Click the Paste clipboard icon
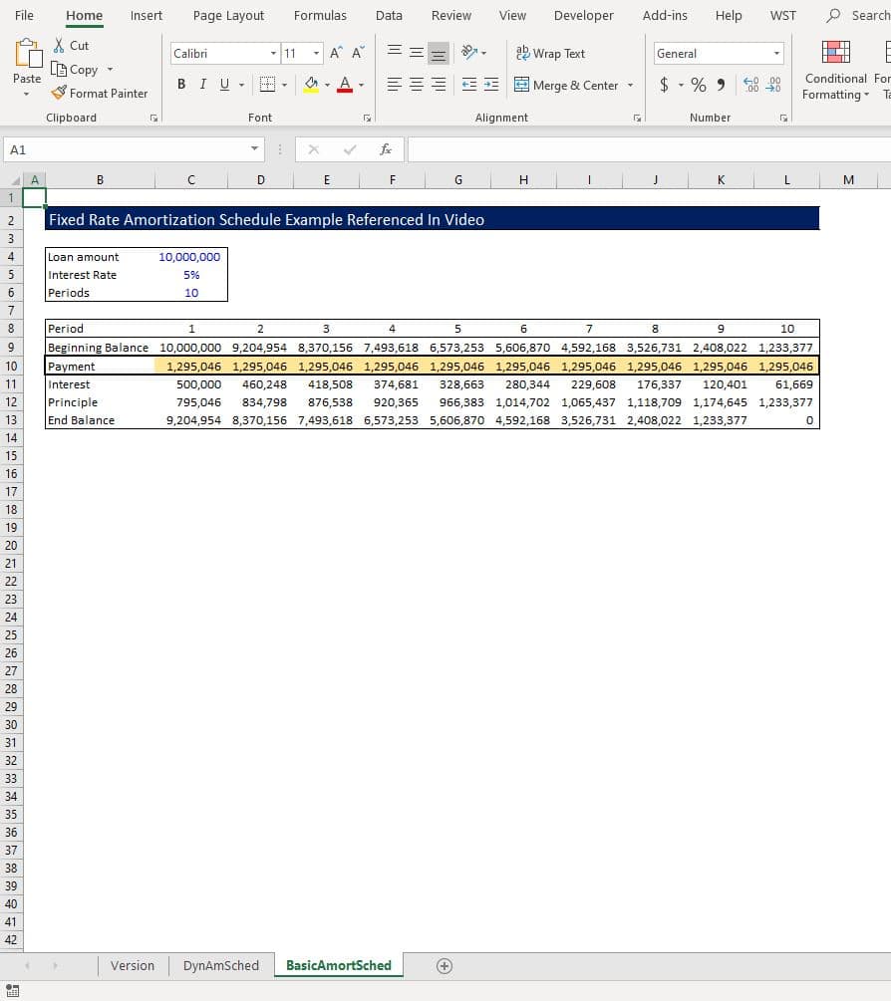The image size is (891, 1001). [x=28, y=54]
